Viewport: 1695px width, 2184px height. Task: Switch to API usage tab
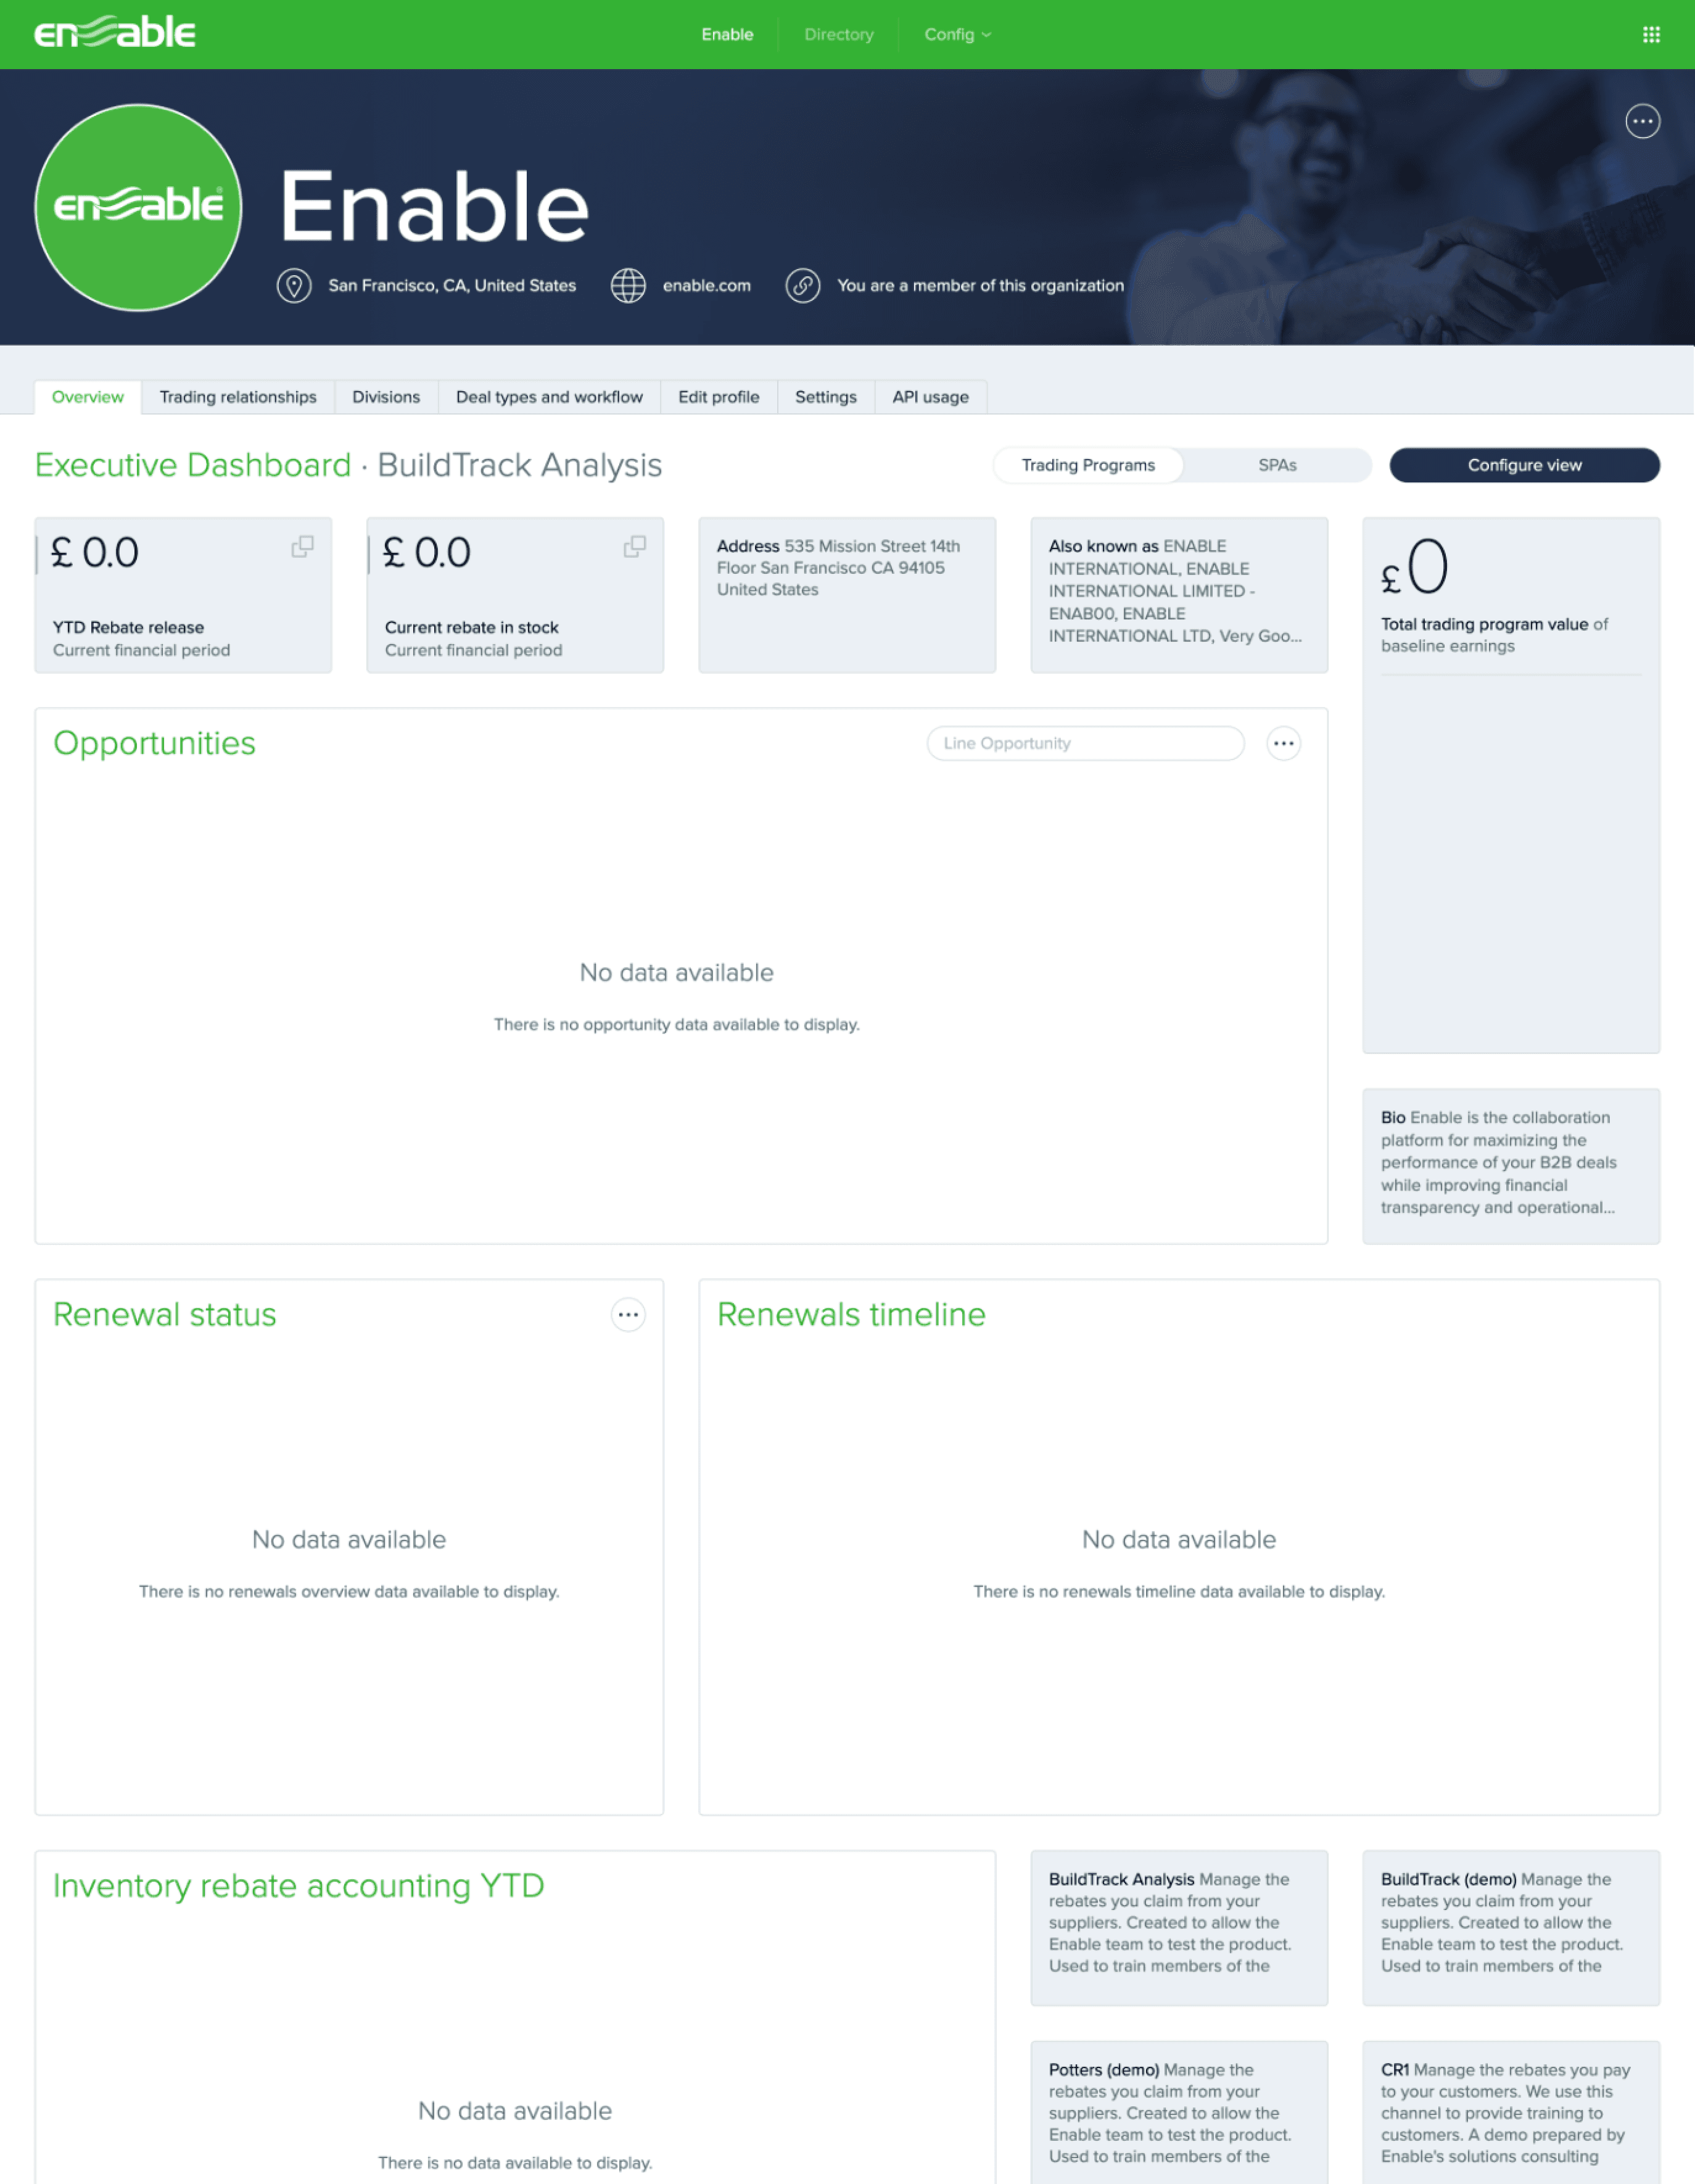tap(930, 398)
